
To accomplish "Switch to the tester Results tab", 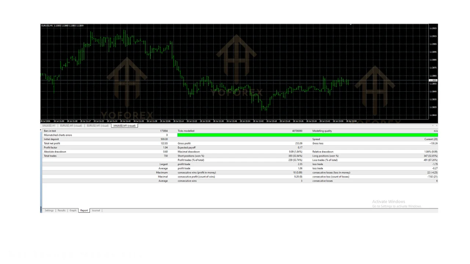I will (x=61, y=210).
